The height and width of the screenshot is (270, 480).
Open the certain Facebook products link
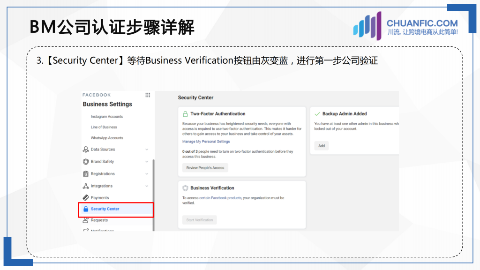pos(220,198)
